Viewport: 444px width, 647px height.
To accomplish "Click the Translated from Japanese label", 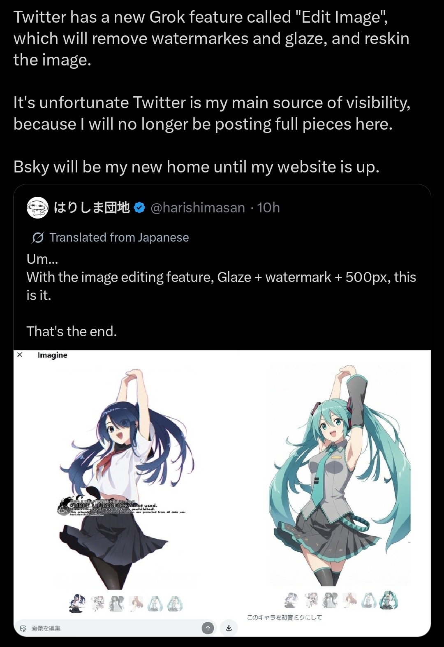I will (x=119, y=237).
